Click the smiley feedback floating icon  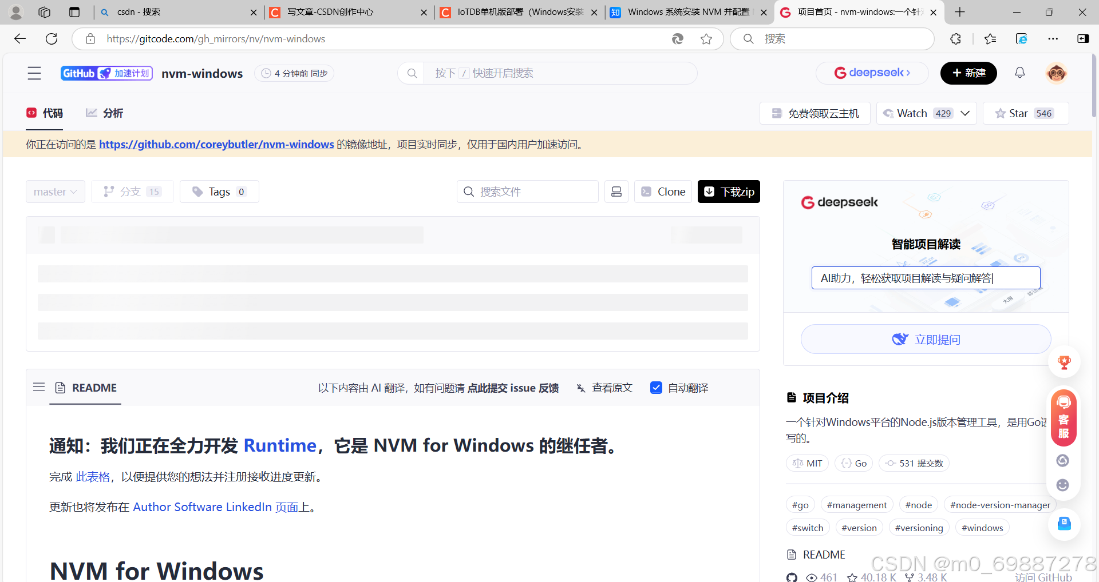pyautogui.click(x=1062, y=485)
